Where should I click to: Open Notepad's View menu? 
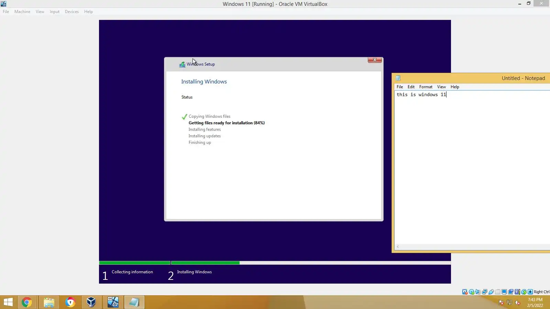441,87
